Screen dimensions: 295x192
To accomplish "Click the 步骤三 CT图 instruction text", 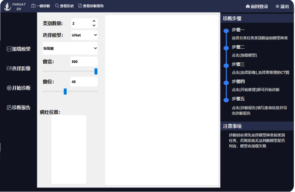I will pyautogui.click(x=260, y=73).
